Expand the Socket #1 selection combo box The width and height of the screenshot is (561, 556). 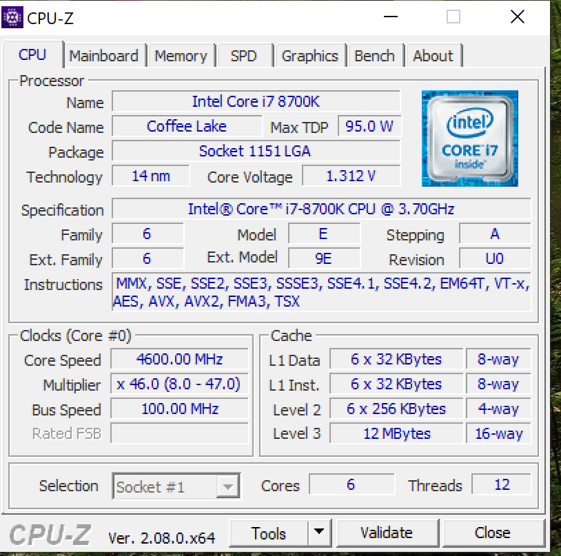click(x=176, y=486)
